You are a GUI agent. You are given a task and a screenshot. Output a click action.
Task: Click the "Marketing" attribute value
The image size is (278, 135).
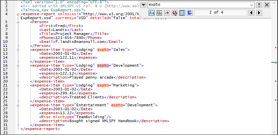pos(124,85)
